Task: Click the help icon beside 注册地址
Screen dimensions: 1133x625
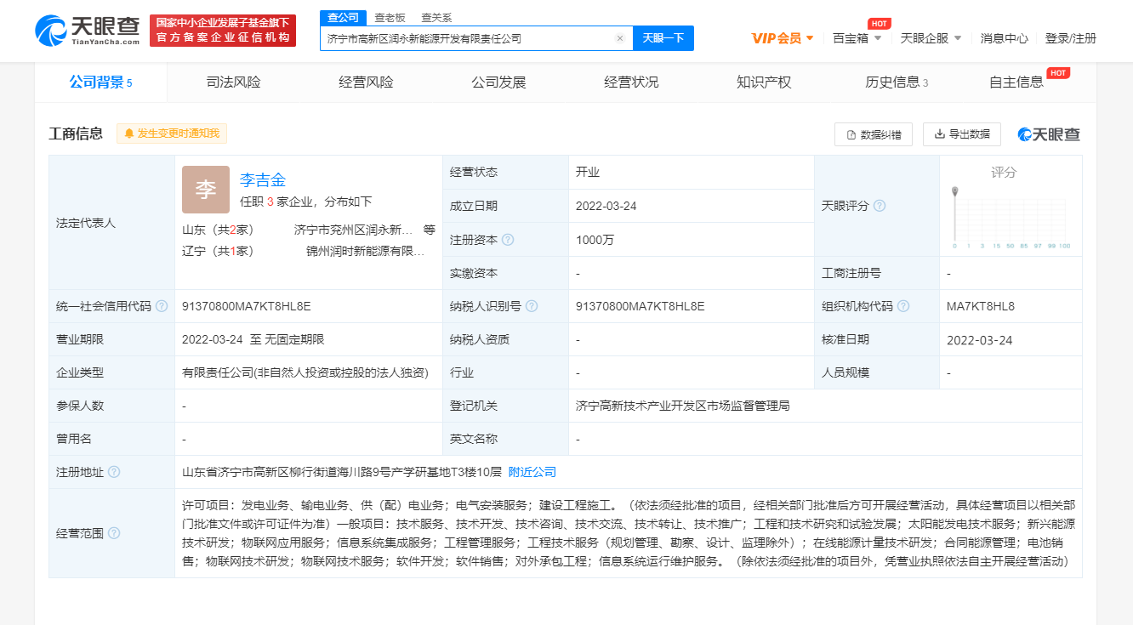Action: pyautogui.click(x=114, y=472)
